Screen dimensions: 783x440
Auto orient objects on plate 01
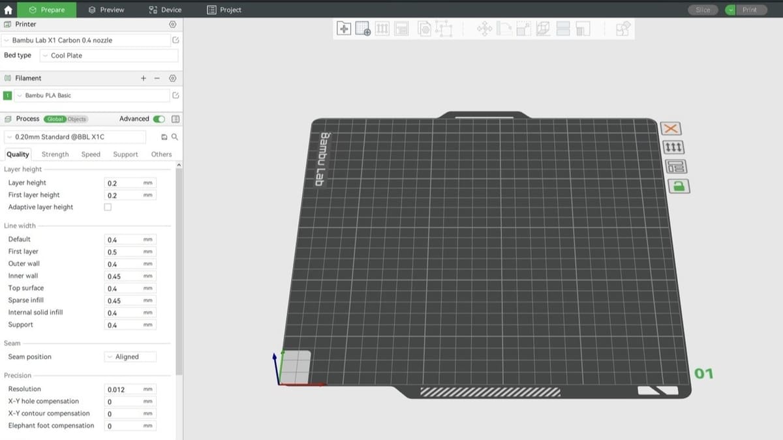coord(673,147)
